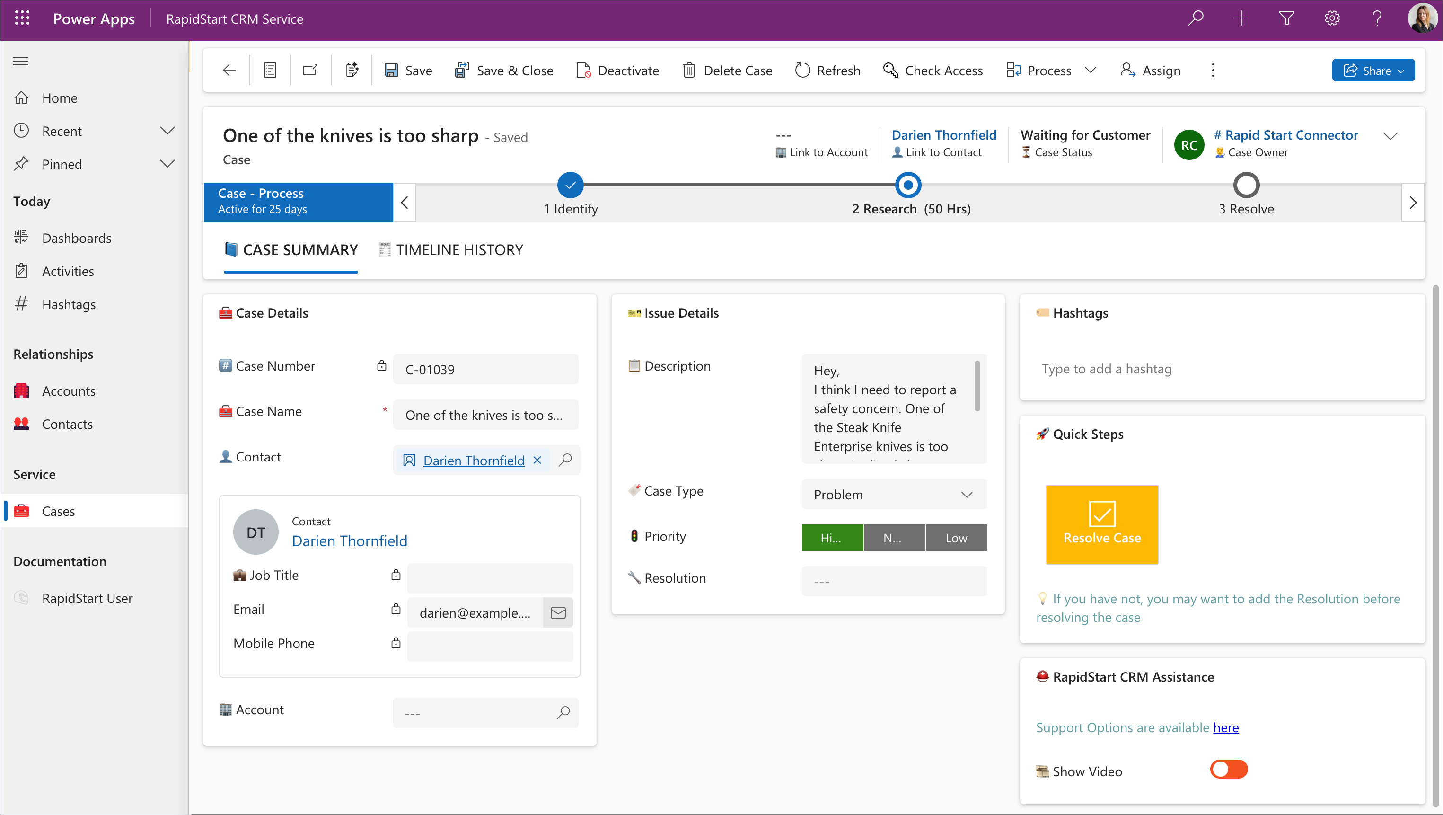Click the form assistant sparkle icon
This screenshot has width=1443, height=815.
tap(351, 70)
